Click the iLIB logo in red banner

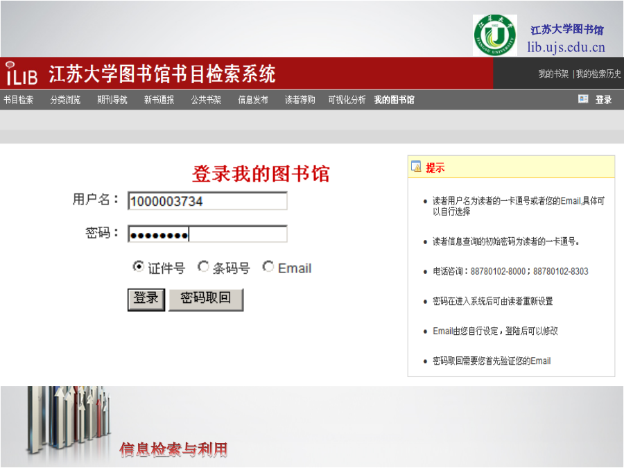[x=22, y=73]
